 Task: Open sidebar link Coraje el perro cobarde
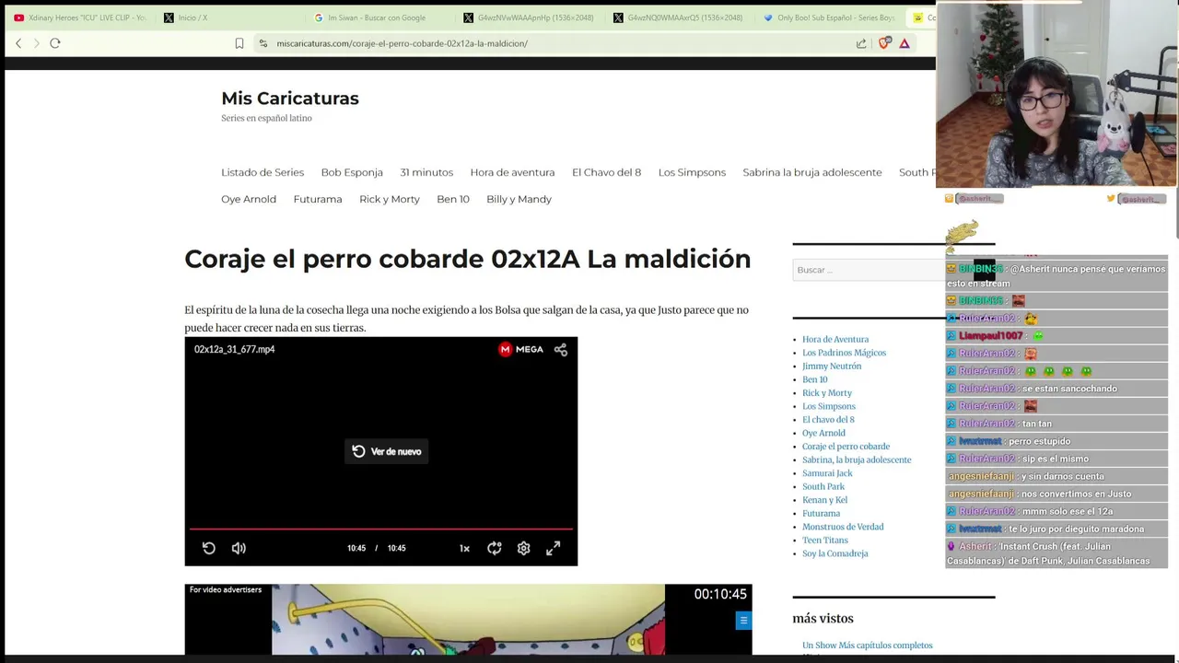pyautogui.click(x=846, y=447)
